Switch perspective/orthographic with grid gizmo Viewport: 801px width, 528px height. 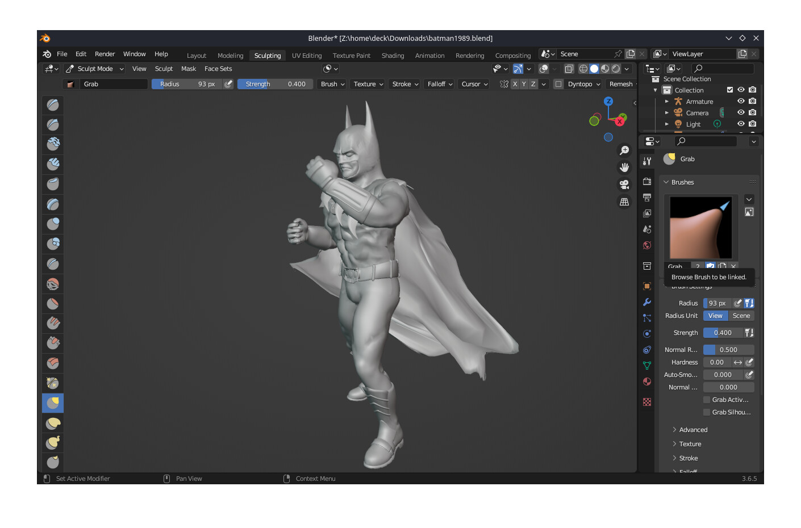point(624,202)
